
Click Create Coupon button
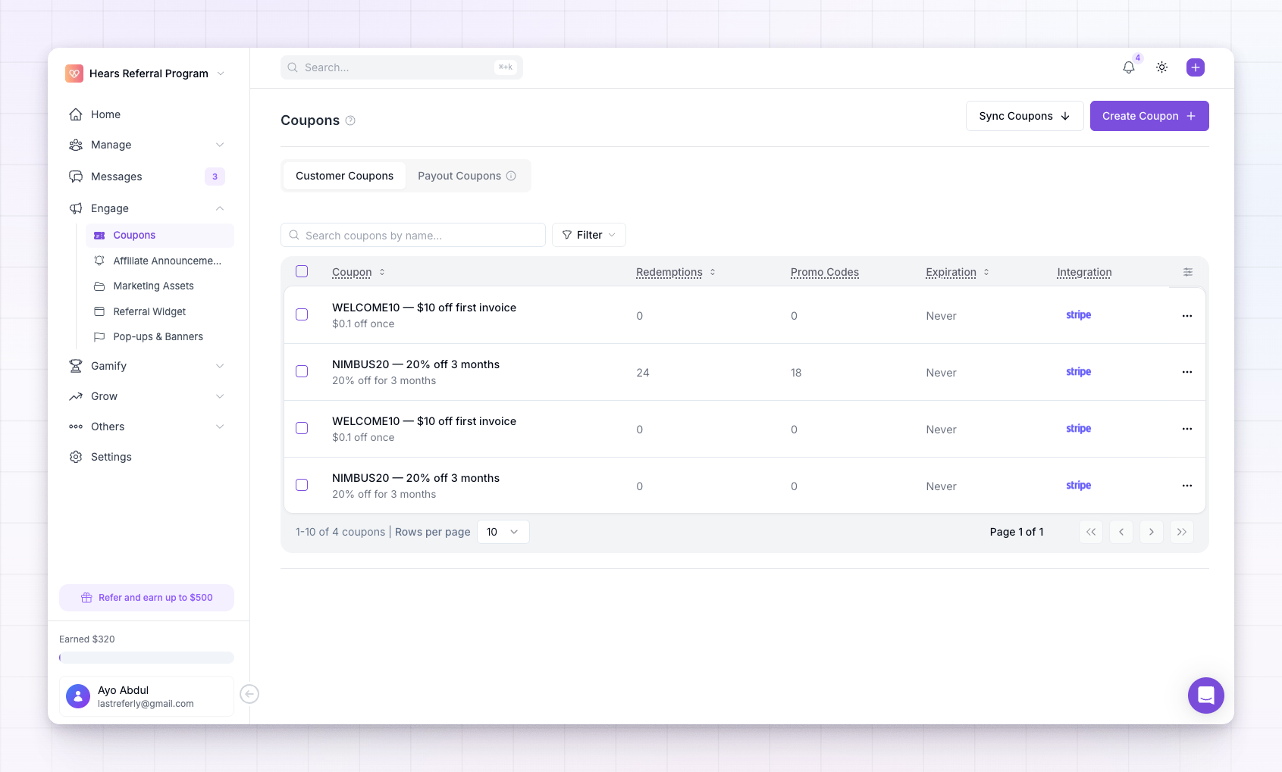click(x=1149, y=116)
